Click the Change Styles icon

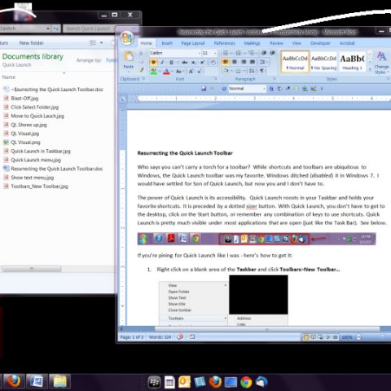point(381,56)
